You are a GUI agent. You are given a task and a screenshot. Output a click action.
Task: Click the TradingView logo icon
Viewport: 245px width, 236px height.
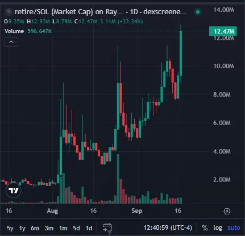tap(14, 191)
